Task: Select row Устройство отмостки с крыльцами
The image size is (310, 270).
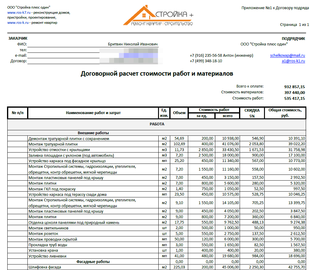Action: 157,149
